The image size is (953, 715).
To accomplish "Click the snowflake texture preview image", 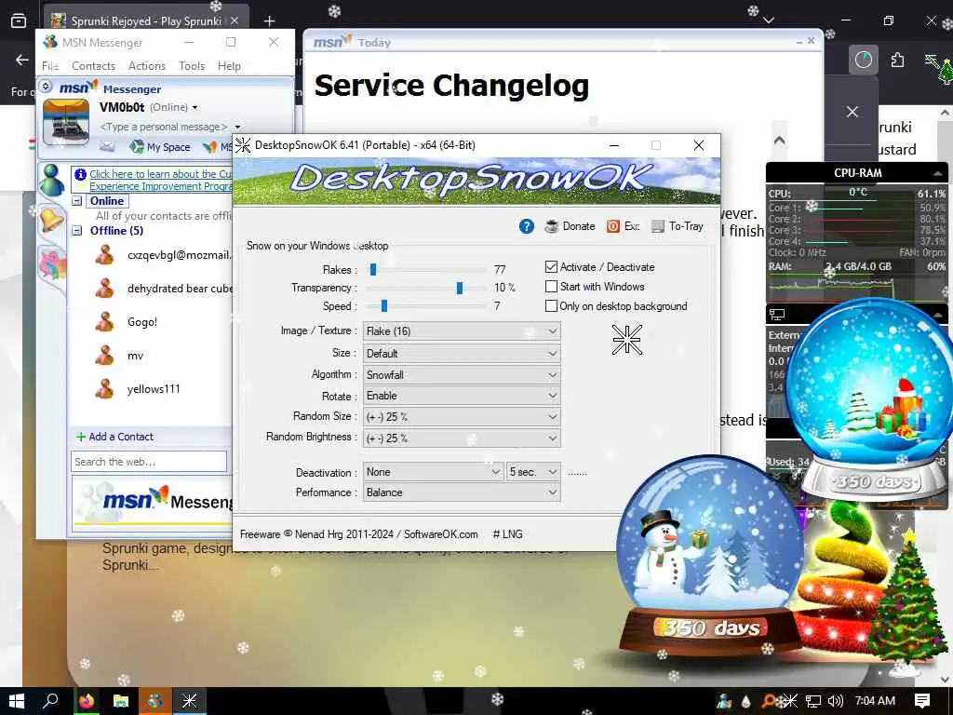I will pyautogui.click(x=627, y=339).
